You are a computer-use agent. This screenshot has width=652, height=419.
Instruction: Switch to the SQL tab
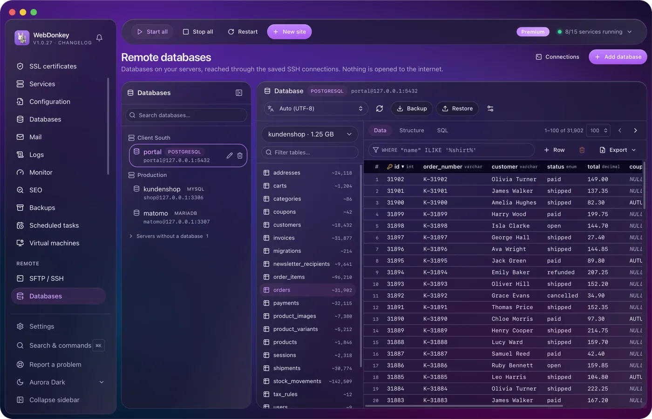click(x=442, y=130)
